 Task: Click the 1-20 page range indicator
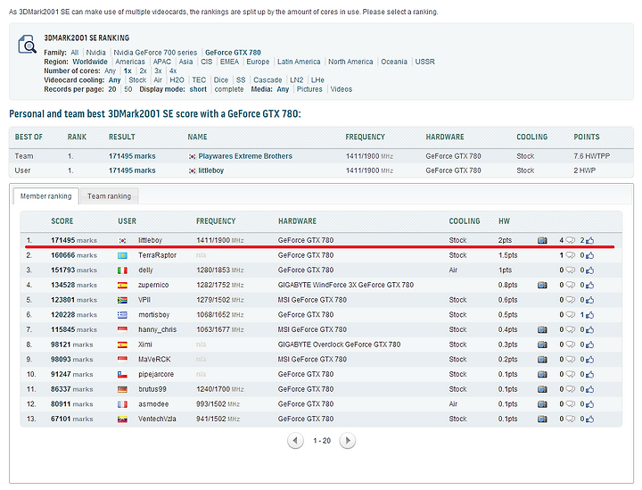(x=322, y=441)
